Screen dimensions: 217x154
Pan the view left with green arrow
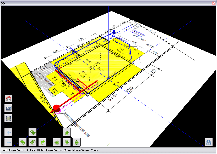coord(57,142)
